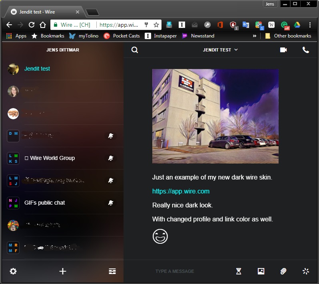The image size is (319, 284).
Task: Click the key password manager extension
Action: point(207,25)
